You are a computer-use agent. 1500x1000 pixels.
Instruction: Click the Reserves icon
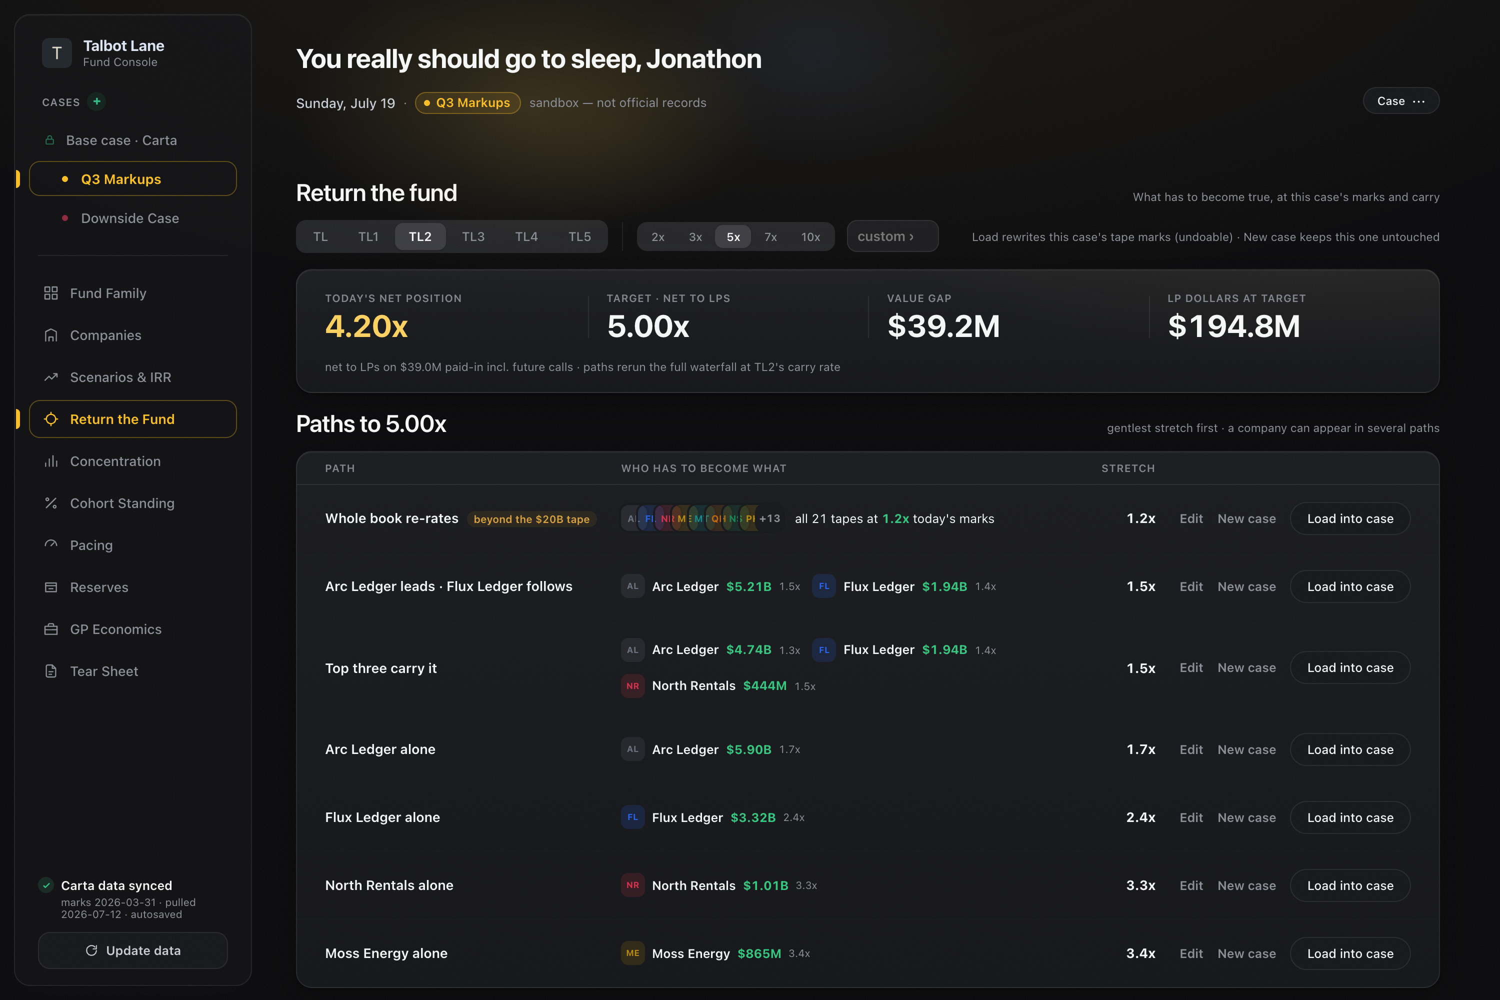pyautogui.click(x=51, y=587)
